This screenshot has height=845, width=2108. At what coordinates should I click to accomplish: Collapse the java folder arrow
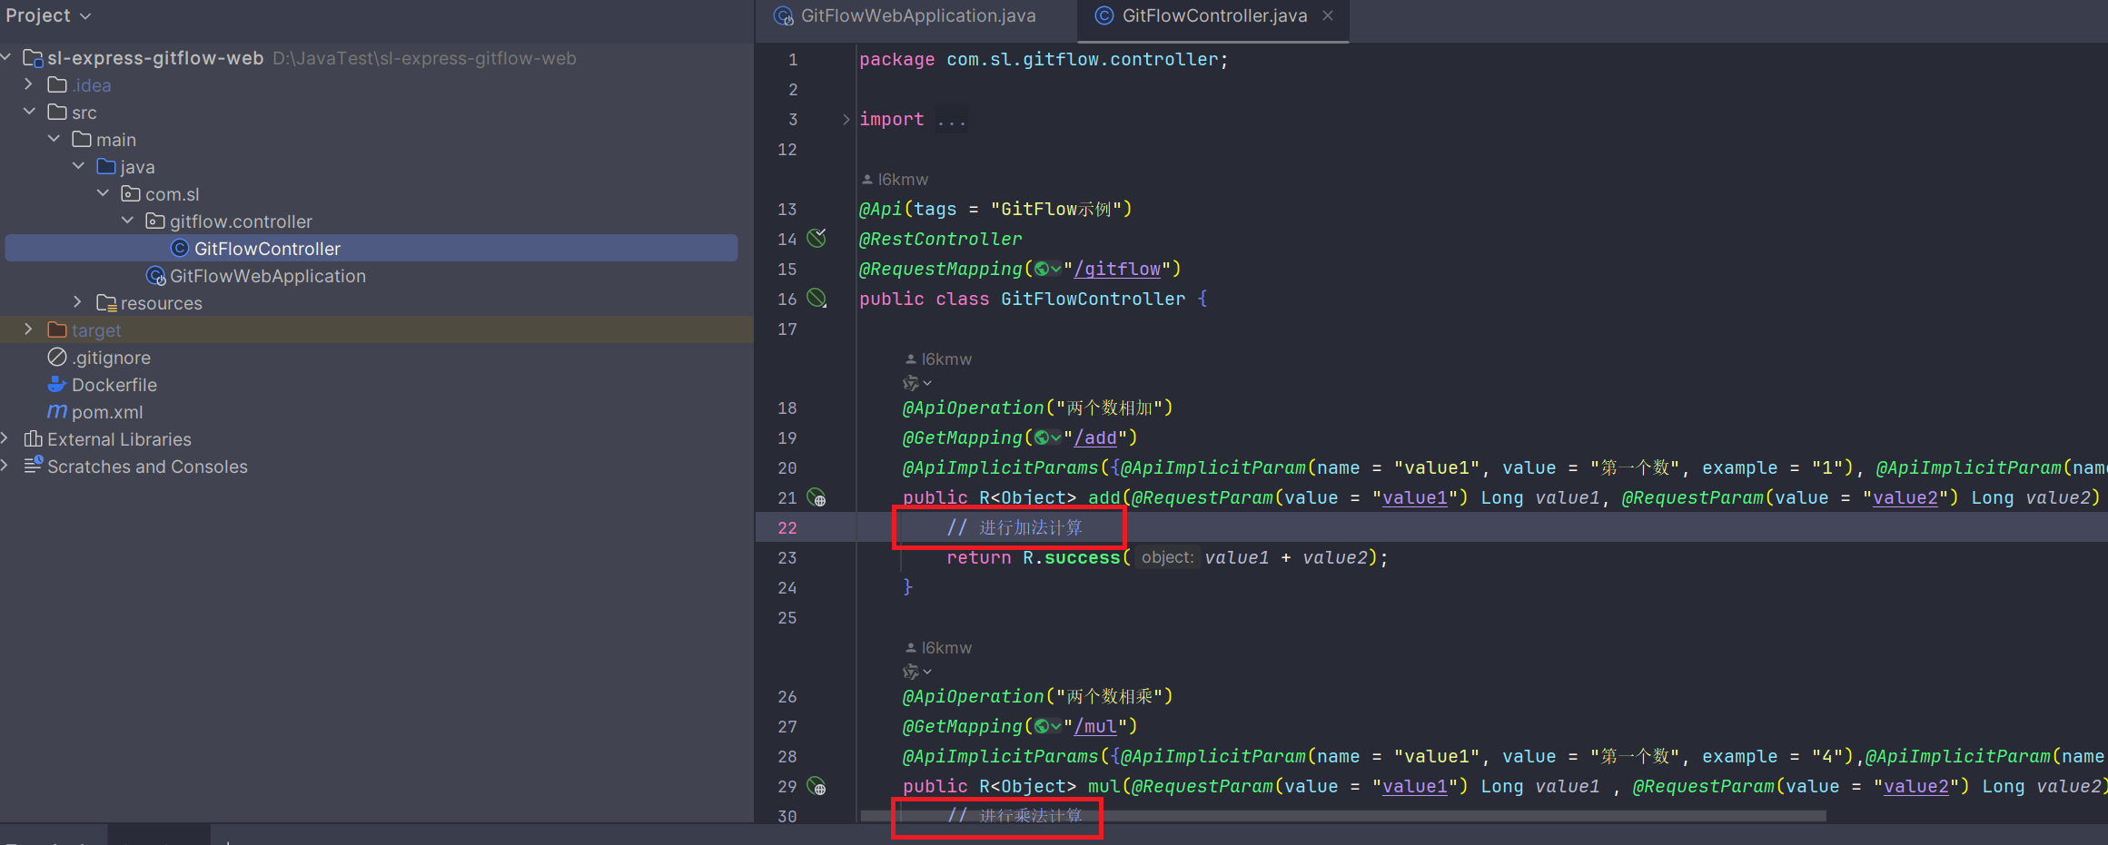(78, 166)
